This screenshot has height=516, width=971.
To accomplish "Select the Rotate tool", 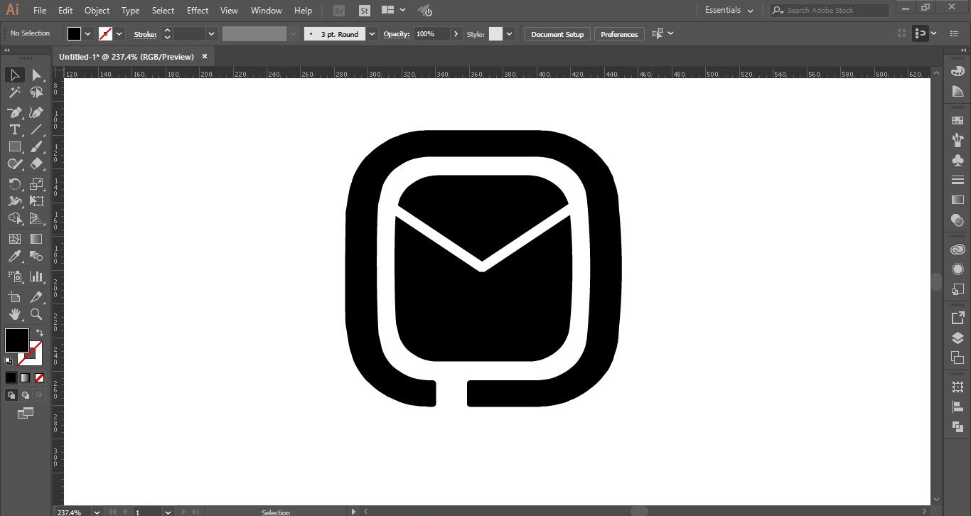I will point(14,184).
